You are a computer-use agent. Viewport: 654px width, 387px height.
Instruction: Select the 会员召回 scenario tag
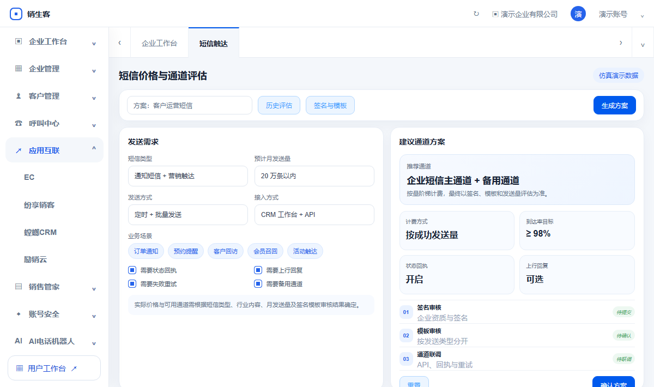click(x=265, y=251)
